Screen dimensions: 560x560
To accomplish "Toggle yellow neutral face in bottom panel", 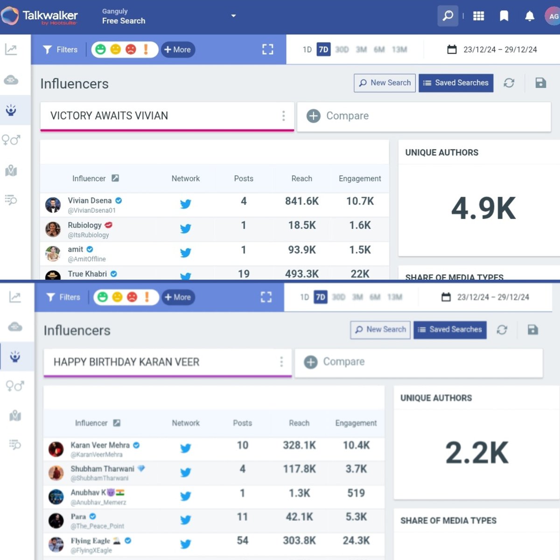I will coord(118,297).
